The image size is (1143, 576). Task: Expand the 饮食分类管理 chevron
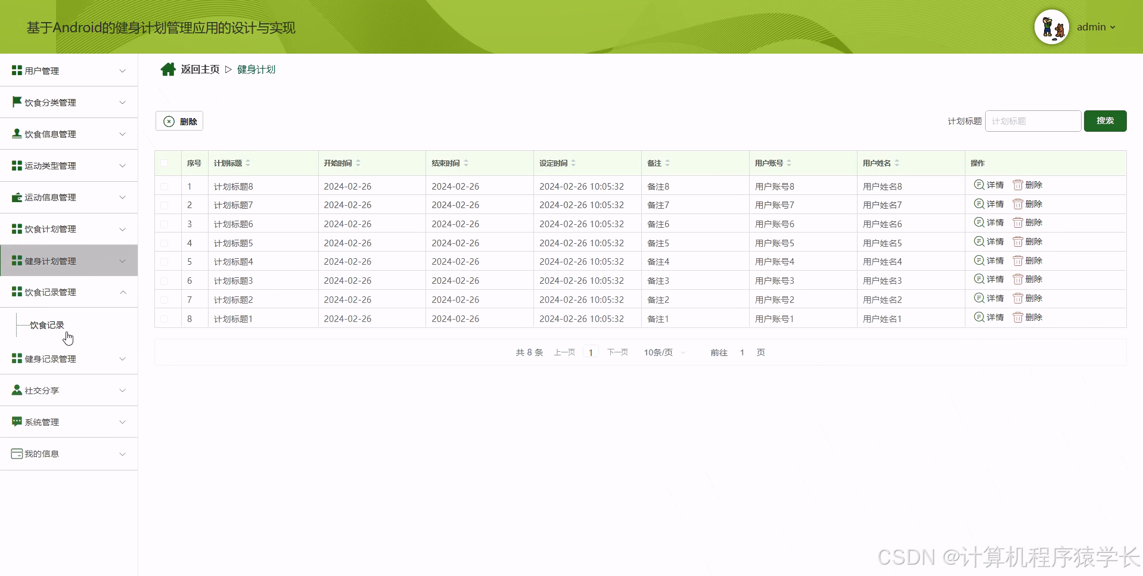(123, 103)
